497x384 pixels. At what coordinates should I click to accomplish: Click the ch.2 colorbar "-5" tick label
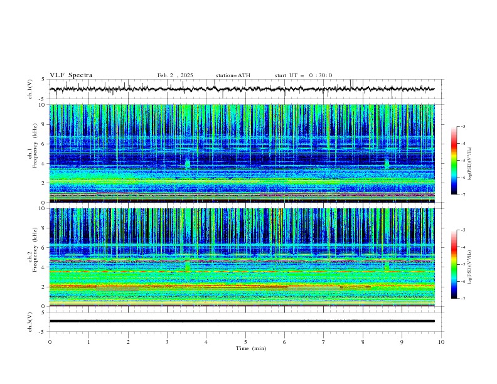(x=463, y=264)
